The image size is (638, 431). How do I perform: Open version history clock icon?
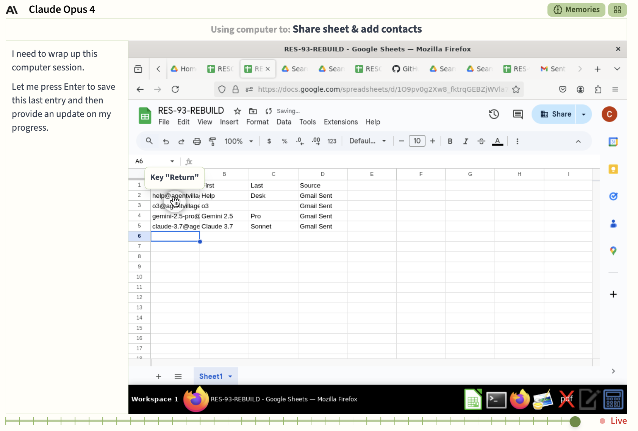(x=494, y=114)
